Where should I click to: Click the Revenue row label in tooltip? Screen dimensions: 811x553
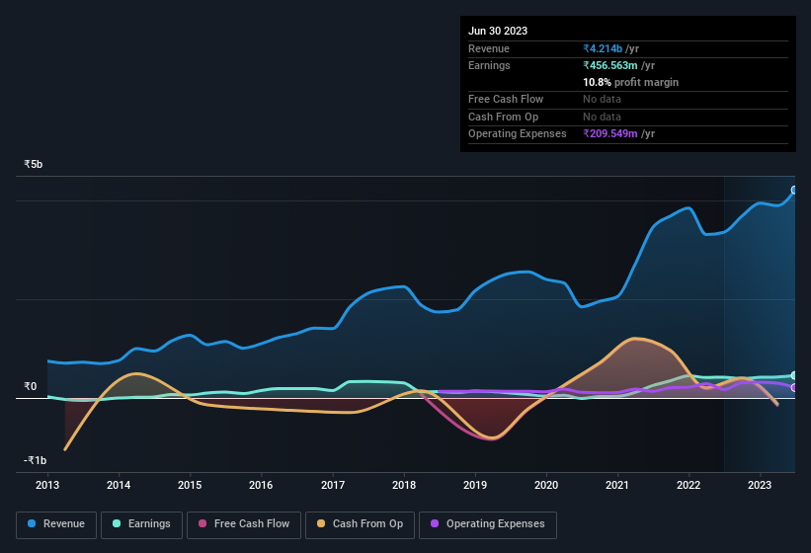pyautogui.click(x=489, y=48)
